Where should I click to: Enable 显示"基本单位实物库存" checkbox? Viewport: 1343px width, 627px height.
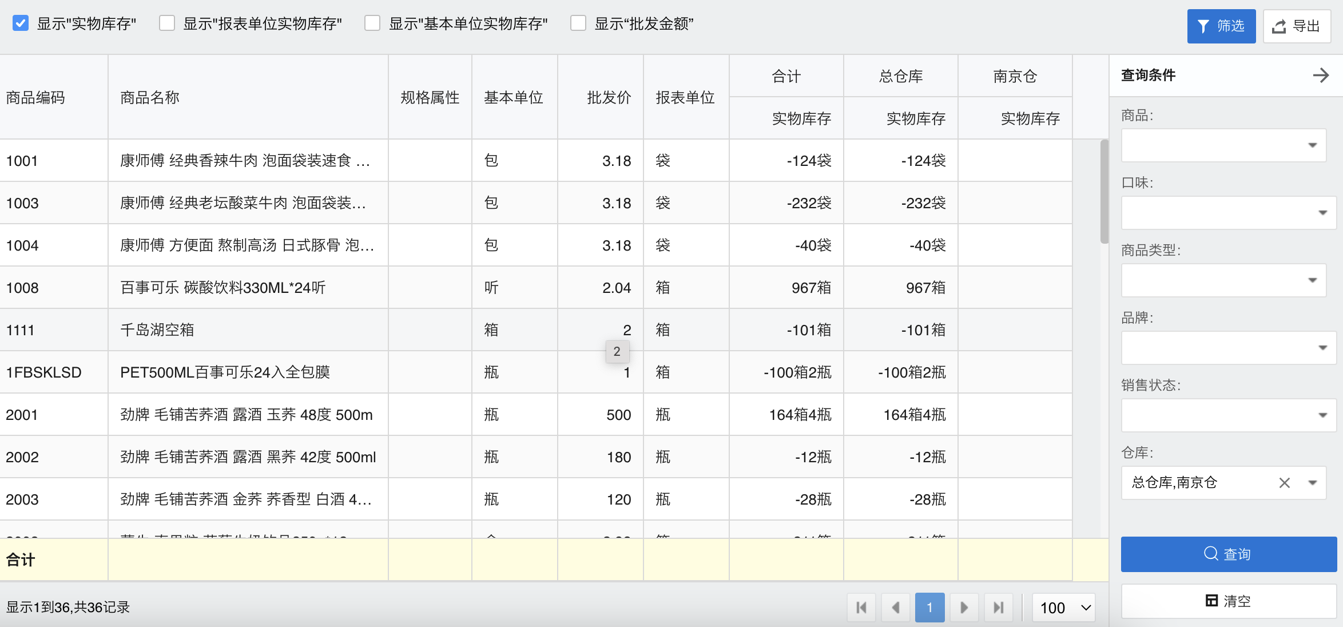372,23
